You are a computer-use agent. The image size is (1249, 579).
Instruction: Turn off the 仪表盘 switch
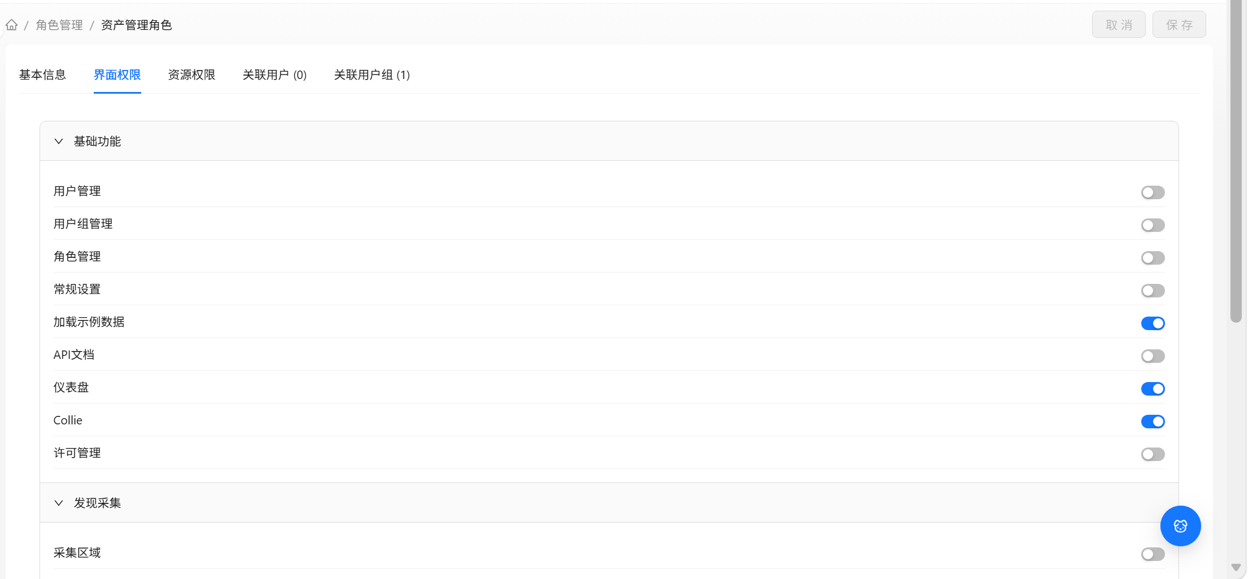[1152, 389]
